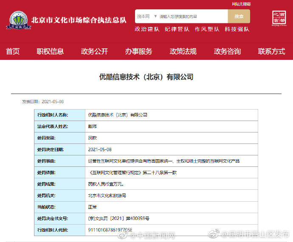Click the 《互联网文化管理暂行规定》 value cell
Image resolution: width=293 pixels, height=242 pixels.
click(x=172, y=172)
